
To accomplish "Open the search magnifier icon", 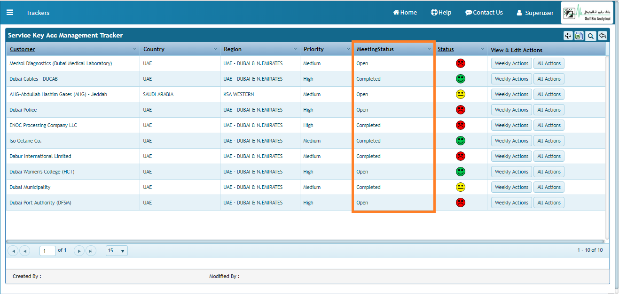I will click(x=591, y=36).
